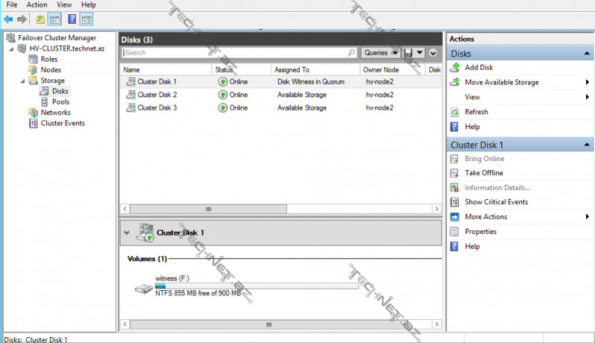Click the Up one level folder icon
The image size is (595, 343).
(40, 19)
